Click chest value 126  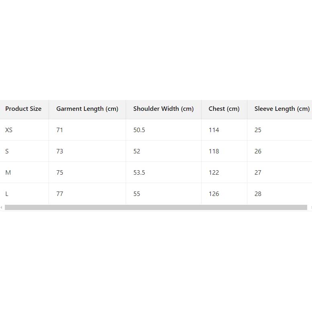[214, 194]
